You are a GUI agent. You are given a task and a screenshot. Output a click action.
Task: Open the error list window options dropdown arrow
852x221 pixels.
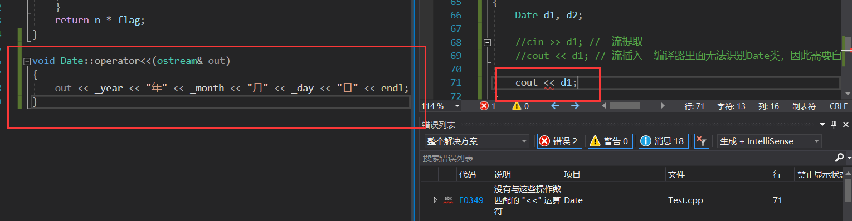coord(823,125)
